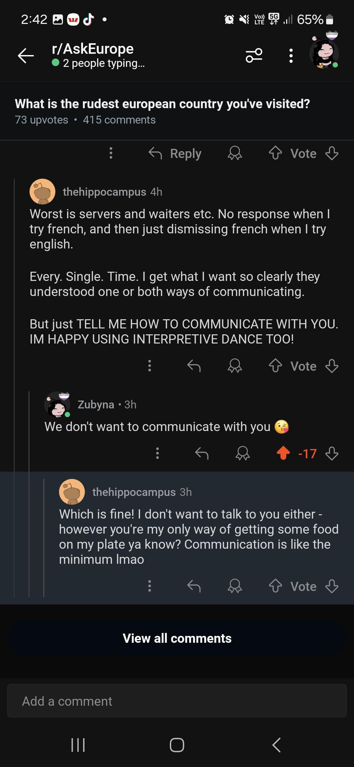The height and width of the screenshot is (767, 354).
Task: Open the comment sort filter icon
Action: (x=254, y=55)
